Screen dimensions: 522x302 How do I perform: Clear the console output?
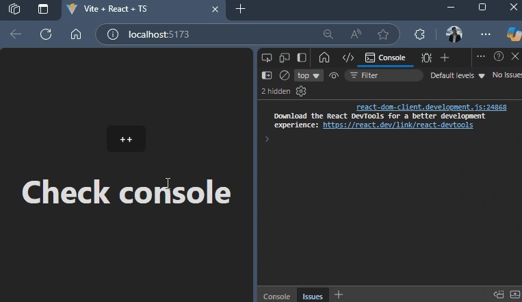pos(285,75)
